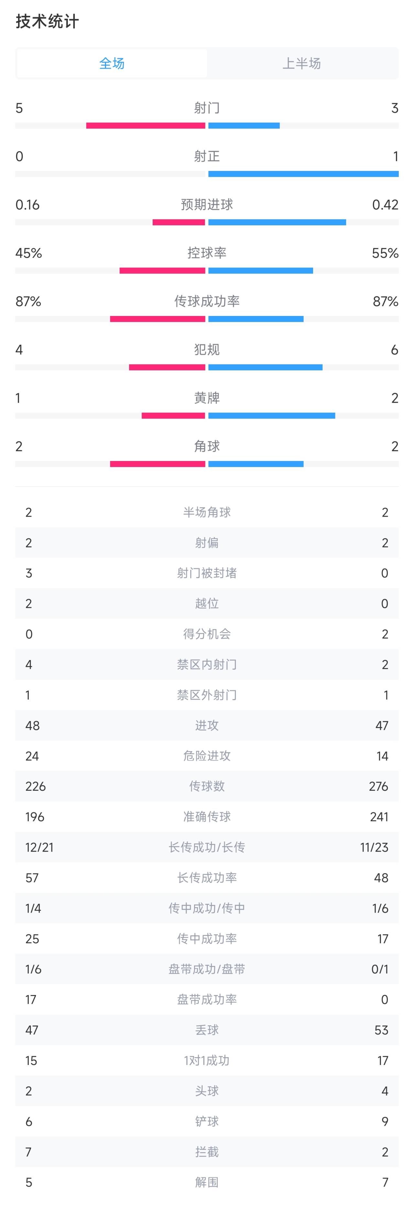This screenshot has height=1210, width=414.
Task: Click the 控球率 stat label
Action: [207, 253]
